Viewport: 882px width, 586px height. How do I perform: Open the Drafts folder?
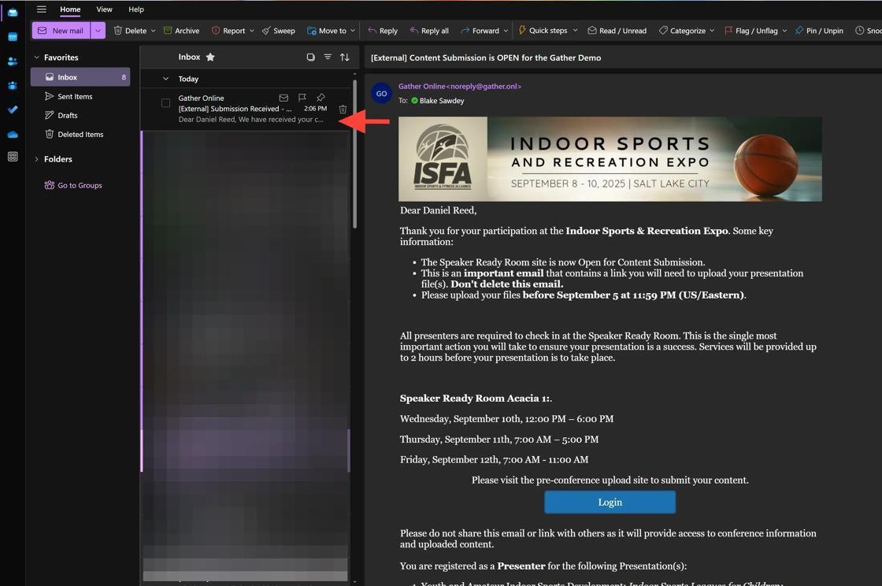(80, 115)
